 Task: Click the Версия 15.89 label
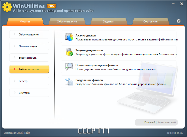coord(175,133)
